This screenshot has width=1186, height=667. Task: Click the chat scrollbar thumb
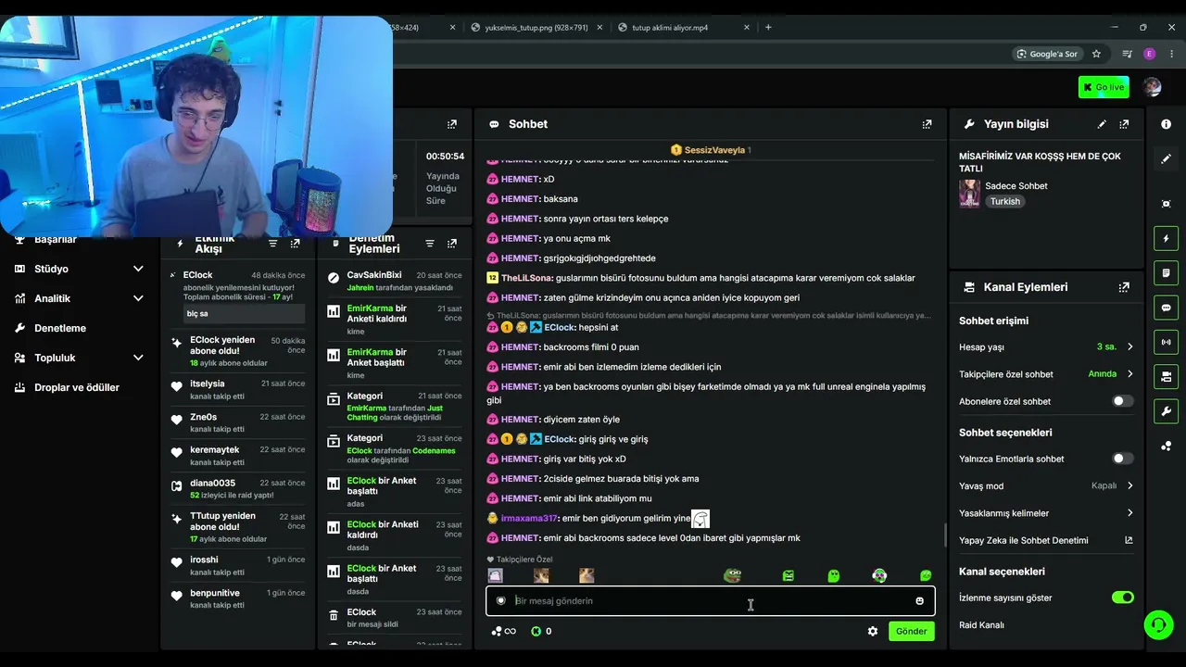tap(944, 535)
